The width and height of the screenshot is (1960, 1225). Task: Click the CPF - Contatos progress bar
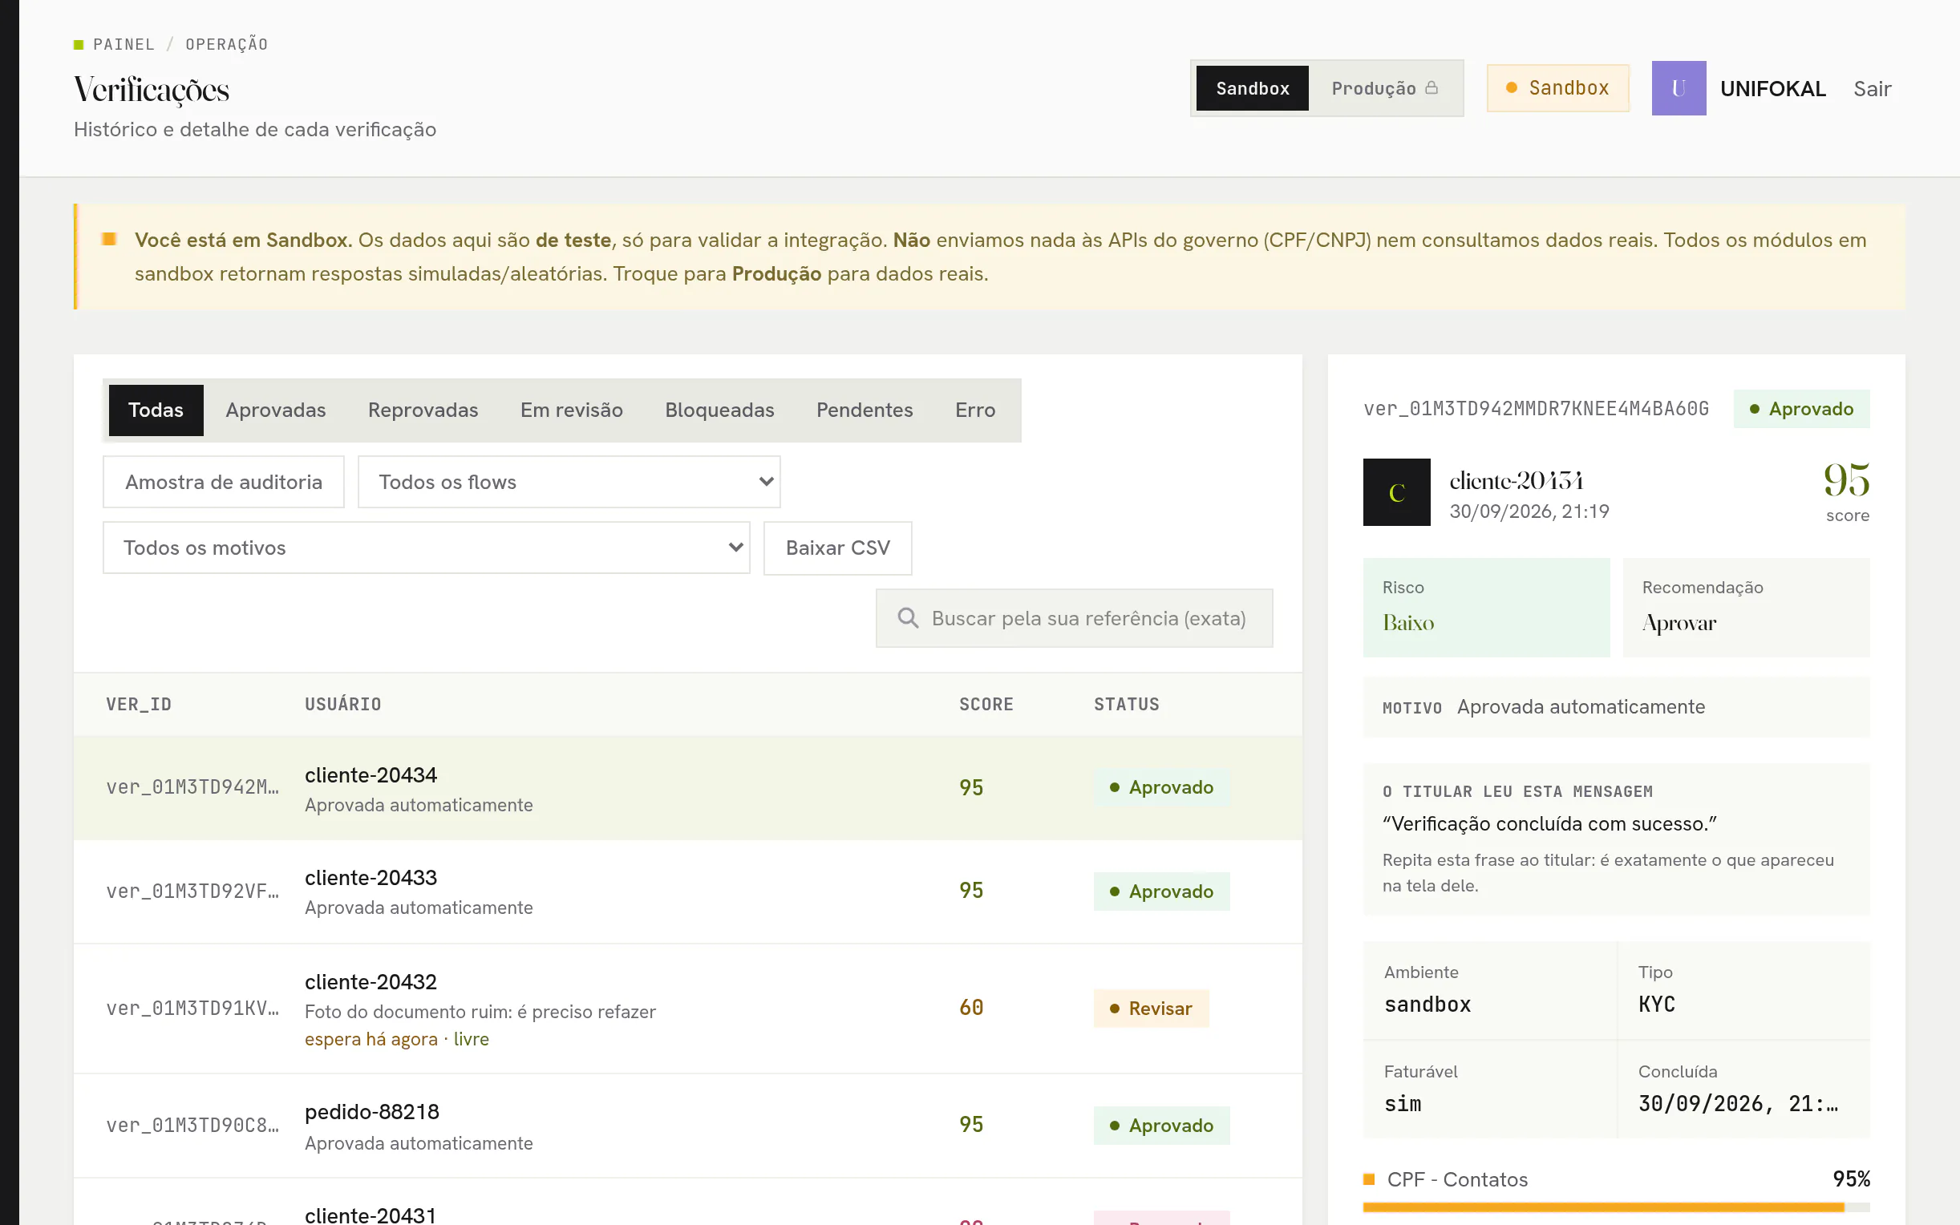[1616, 1207]
